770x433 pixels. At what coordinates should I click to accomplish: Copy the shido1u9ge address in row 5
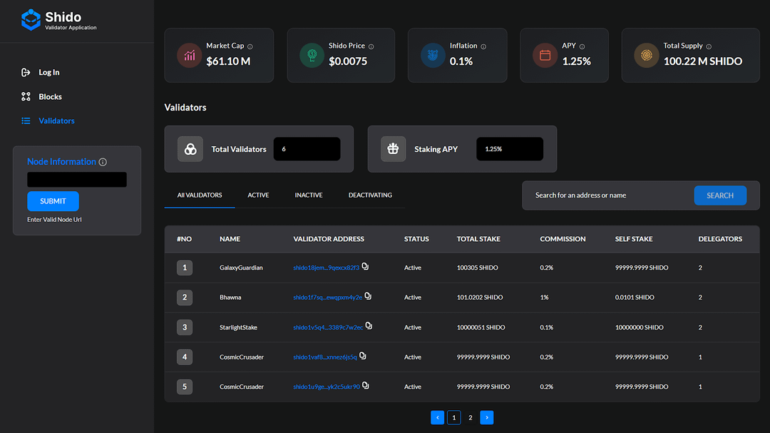click(365, 385)
